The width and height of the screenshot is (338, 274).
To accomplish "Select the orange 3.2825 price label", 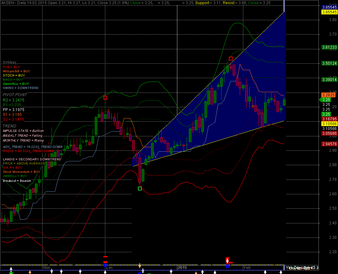I will click(x=329, y=95).
